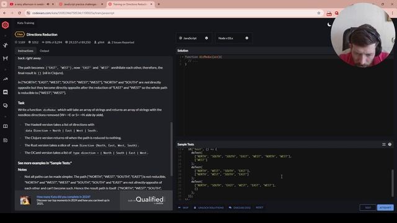Screen dimensions: 397x223
Task: Open the docs book sidebar icon
Action: click(x=6, y=126)
